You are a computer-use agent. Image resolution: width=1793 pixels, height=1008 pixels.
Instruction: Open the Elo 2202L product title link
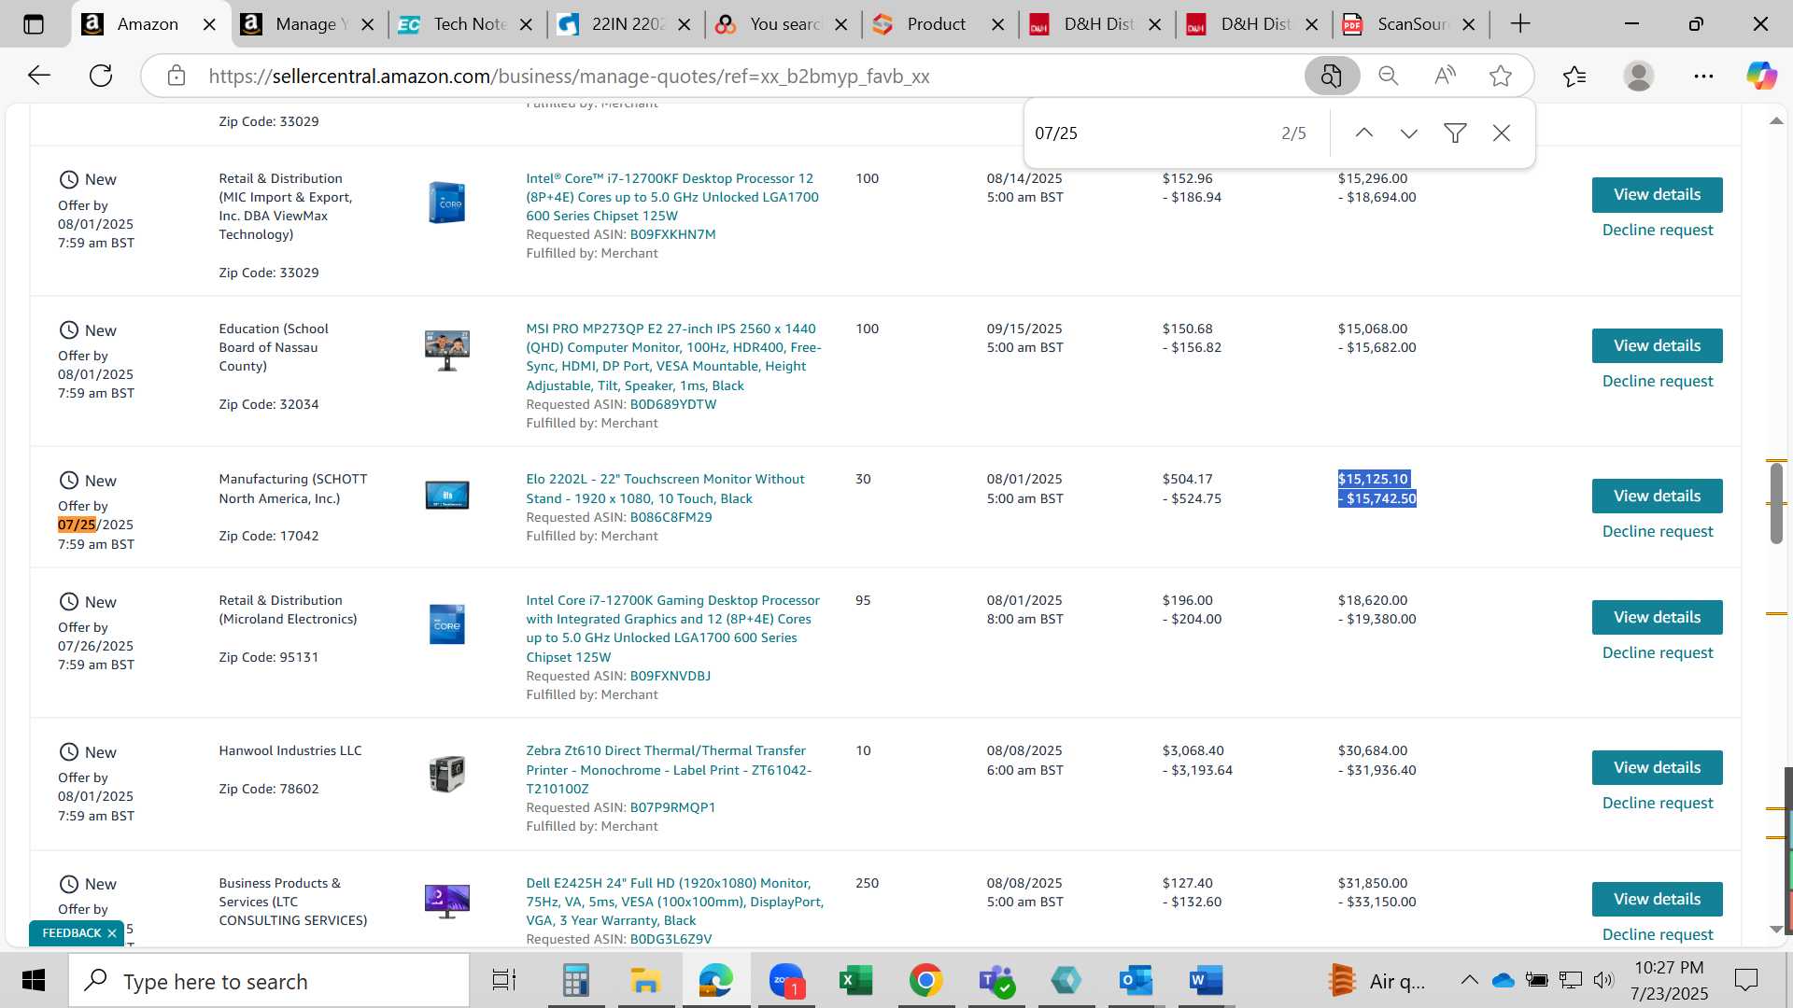tap(665, 489)
